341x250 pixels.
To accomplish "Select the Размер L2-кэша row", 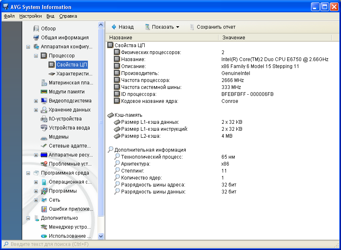I will [x=222, y=136].
